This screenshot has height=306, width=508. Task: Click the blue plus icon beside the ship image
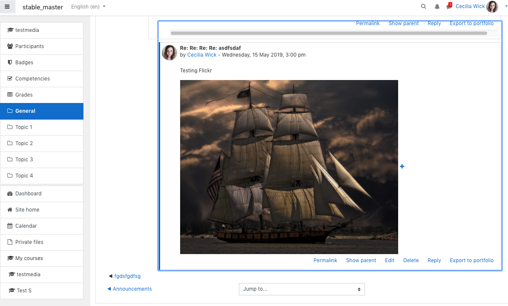402,166
